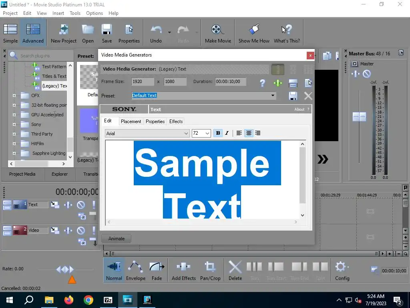Close the Video Media Generators dialog
410x308 pixels.
[310, 55]
